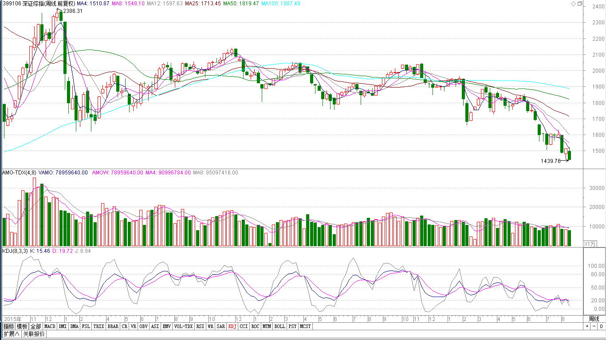
Task: Select the TRIX indicator tab
Action: point(98,326)
